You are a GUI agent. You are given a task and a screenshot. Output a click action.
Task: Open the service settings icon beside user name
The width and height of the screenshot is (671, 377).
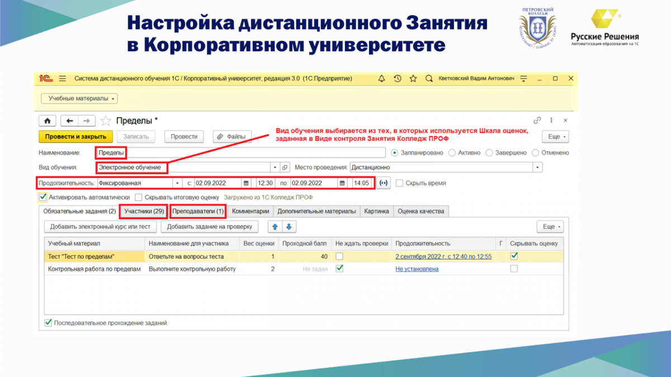[523, 79]
